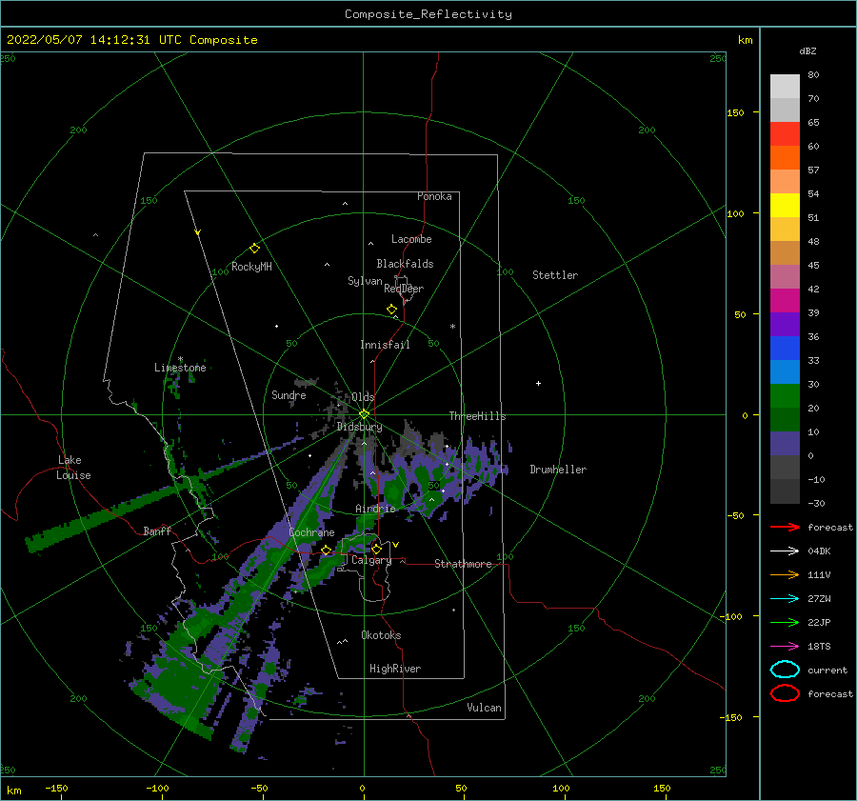Click the green 30 dBZ color swatch

785,396
